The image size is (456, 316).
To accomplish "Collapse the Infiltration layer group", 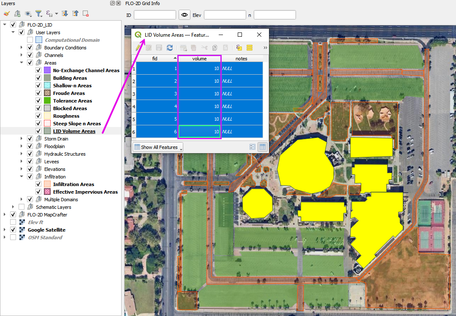I will [22, 177].
